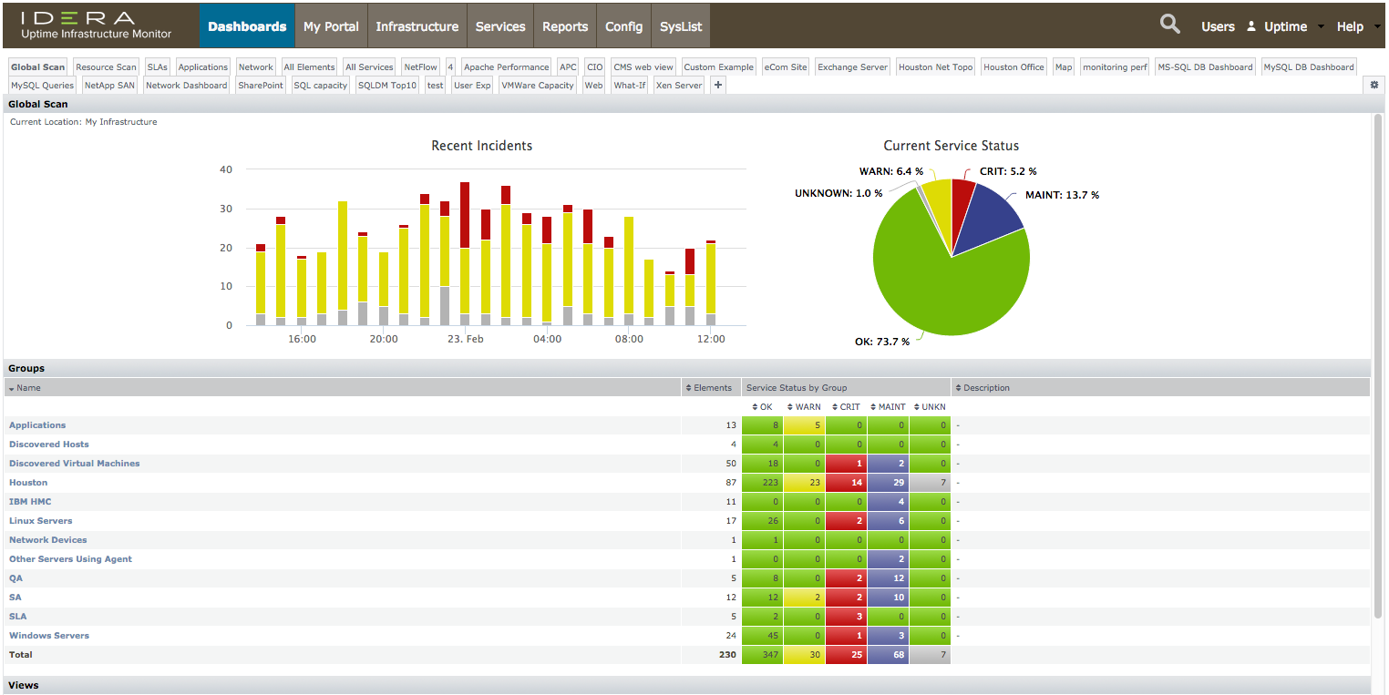
Task: Click the vertical page scrollbar
Action: pyautogui.click(x=1378, y=364)
